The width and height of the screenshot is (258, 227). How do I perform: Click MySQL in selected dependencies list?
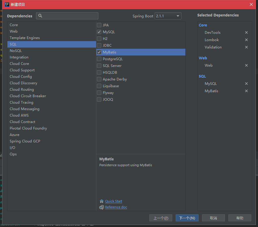pos(211,83)
